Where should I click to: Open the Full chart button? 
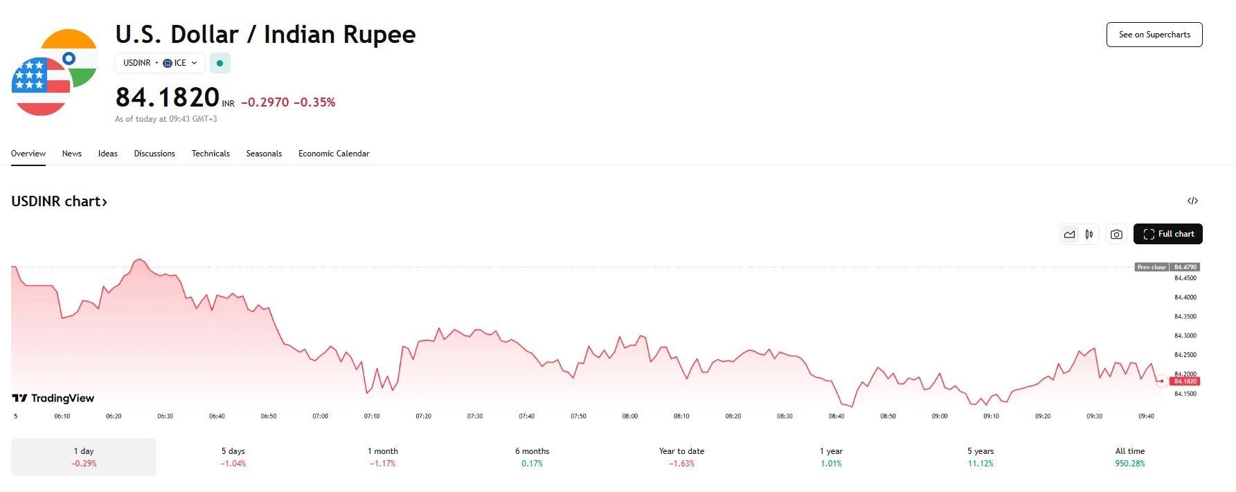tap(1168, 234)
